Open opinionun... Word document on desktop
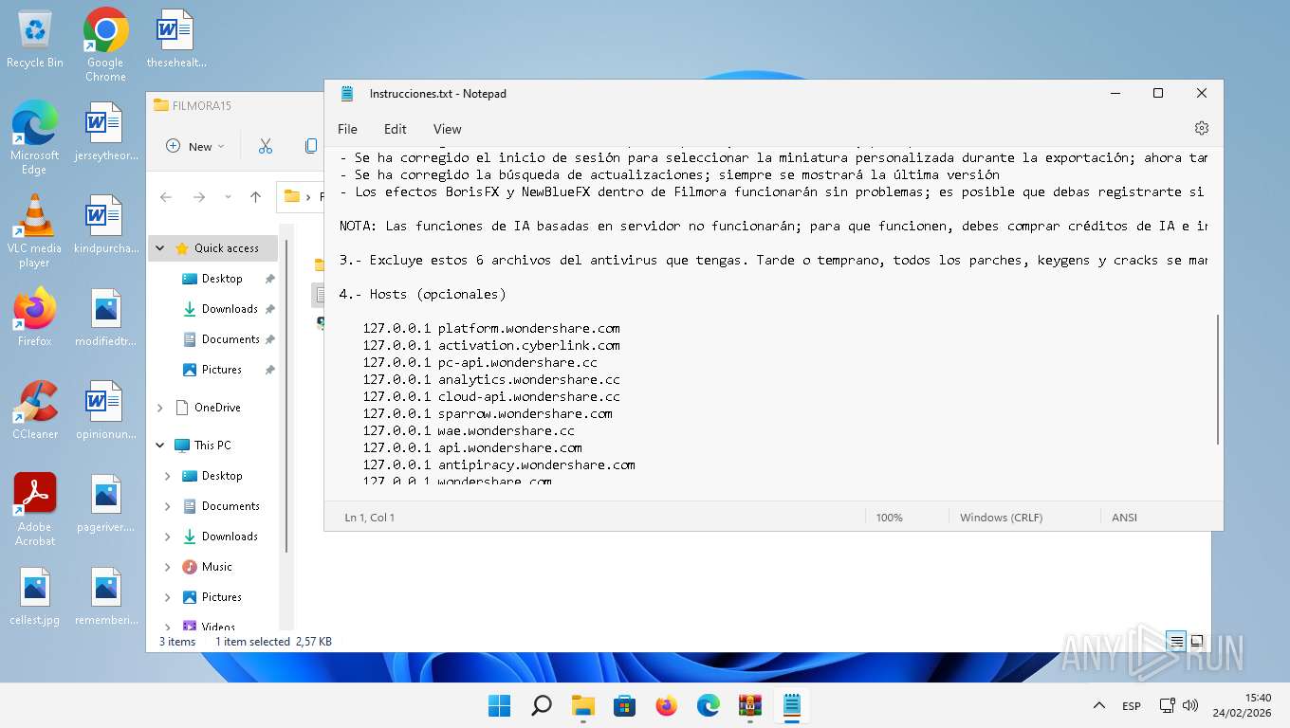Viewport: 1290px width, 728px height. pos(105,411)
